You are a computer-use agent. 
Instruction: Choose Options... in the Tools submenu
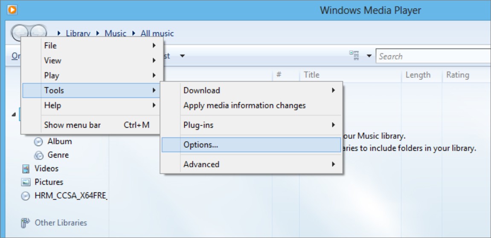[251, 145]
